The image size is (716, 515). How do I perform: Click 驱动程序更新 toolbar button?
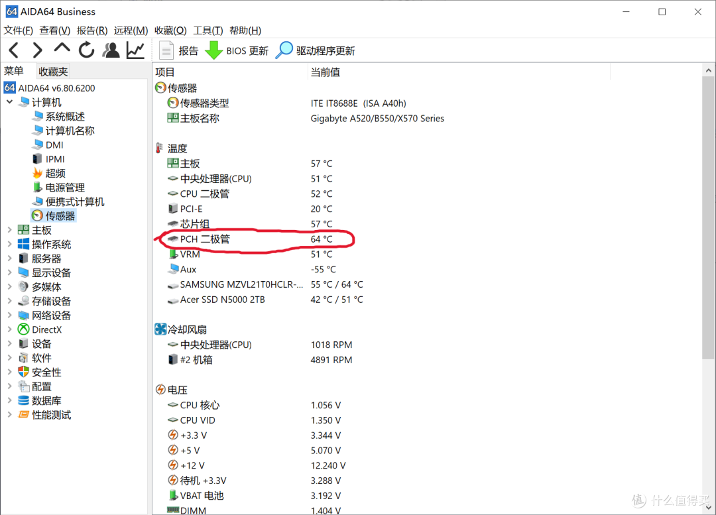316,50
